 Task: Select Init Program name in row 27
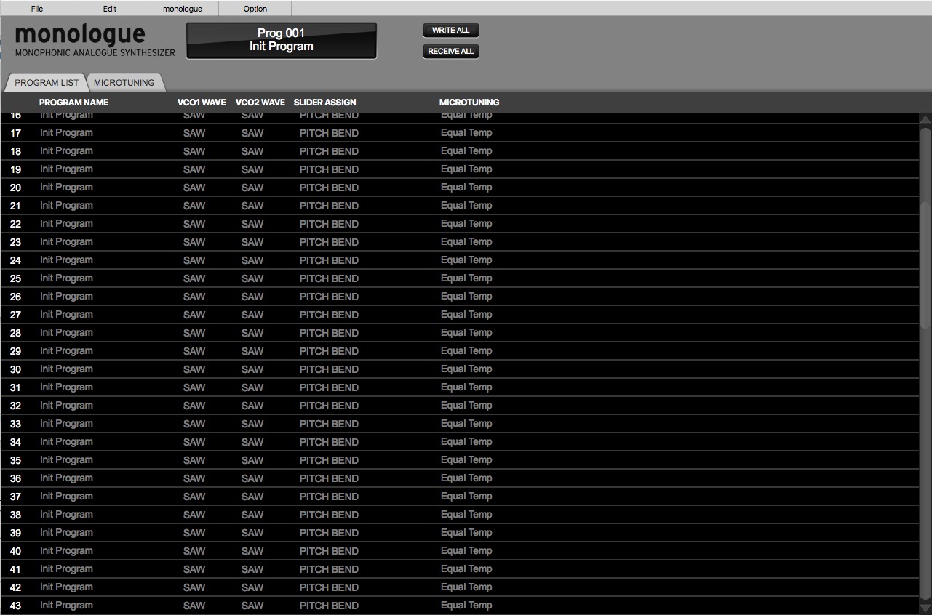[x=66, y=315]
